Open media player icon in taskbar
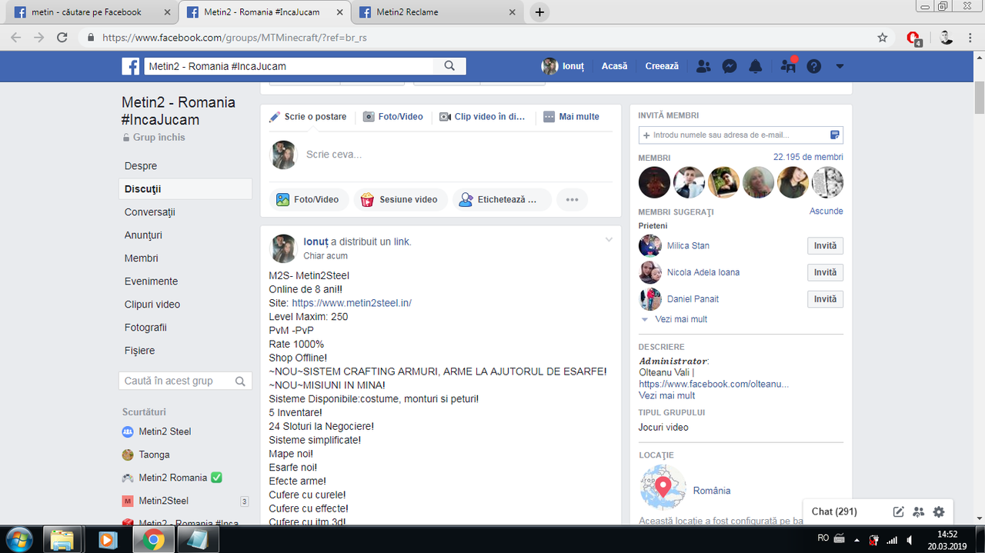 pos(108,539)
